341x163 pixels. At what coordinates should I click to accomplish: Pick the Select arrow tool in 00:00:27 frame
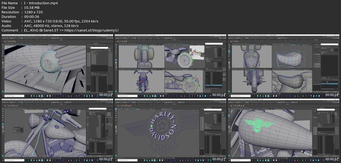tap(116, 109)
